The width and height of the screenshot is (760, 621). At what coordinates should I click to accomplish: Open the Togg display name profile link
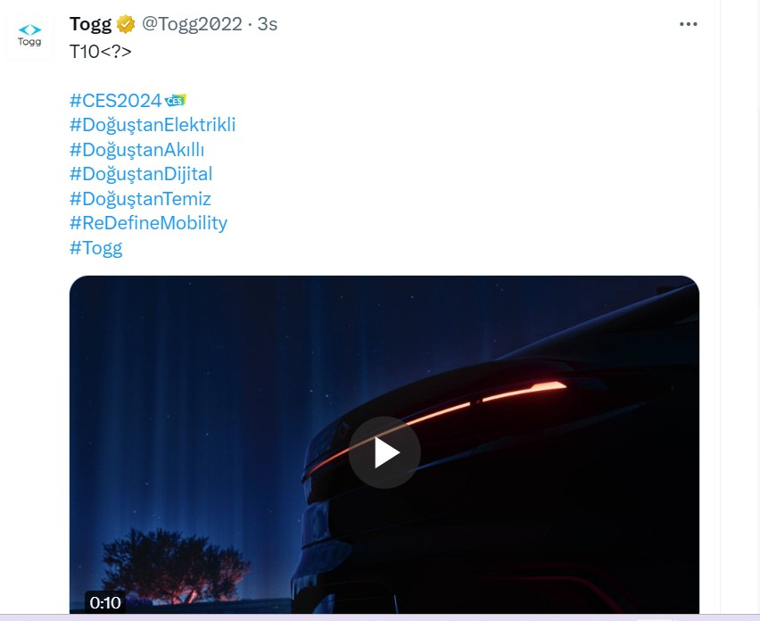tap(91, 24)
